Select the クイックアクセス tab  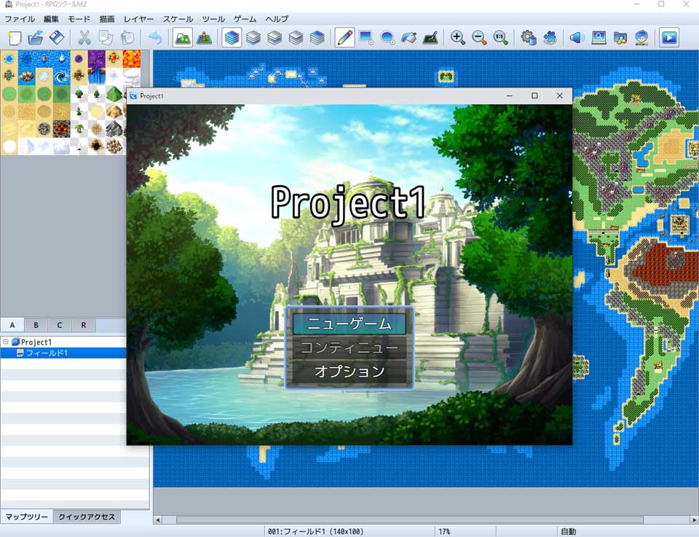coord(87,517)
